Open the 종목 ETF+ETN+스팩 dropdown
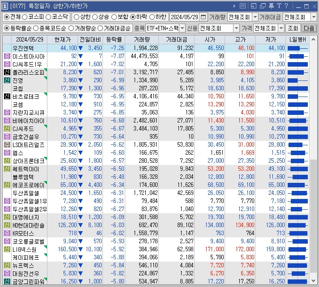 pos(182,28)
